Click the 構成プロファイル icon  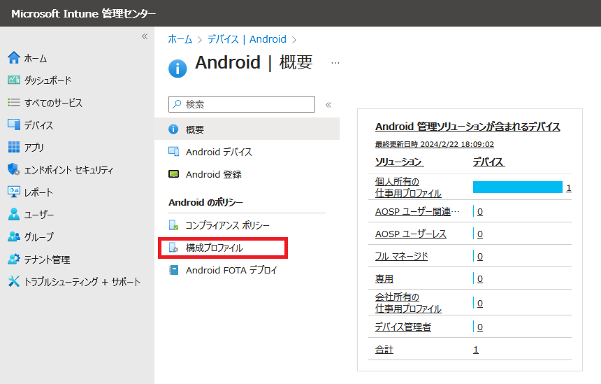[x=173, y=248]
